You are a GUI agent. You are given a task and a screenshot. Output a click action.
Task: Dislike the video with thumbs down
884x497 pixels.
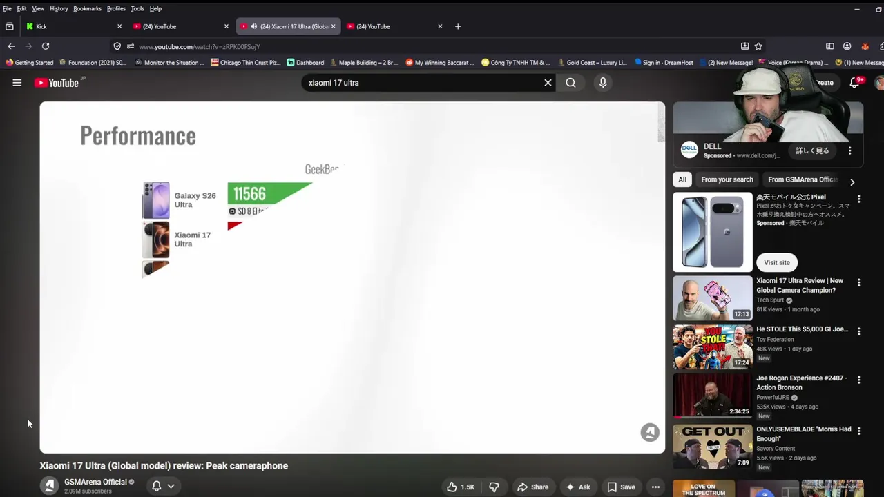494,487
